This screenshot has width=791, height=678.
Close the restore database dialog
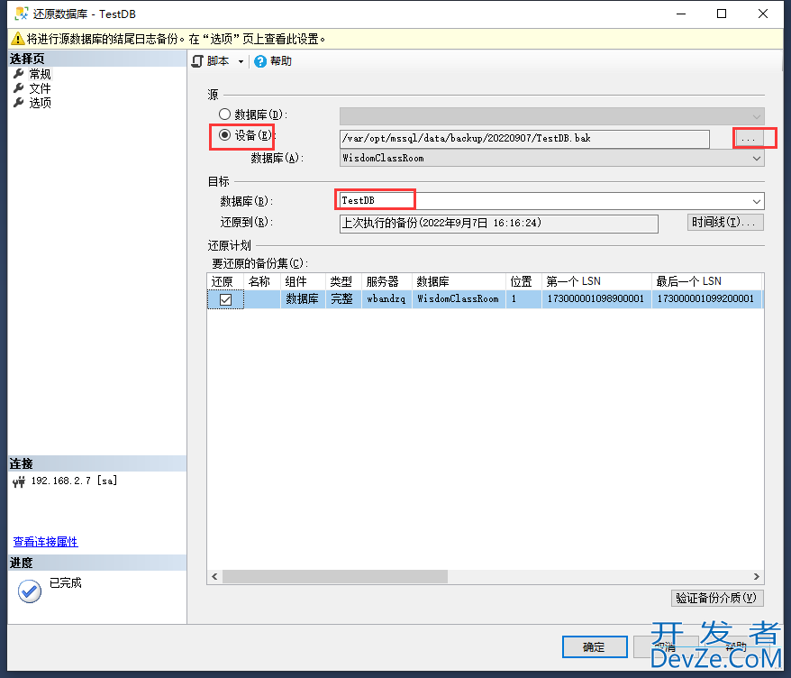(x=763, y=14)
